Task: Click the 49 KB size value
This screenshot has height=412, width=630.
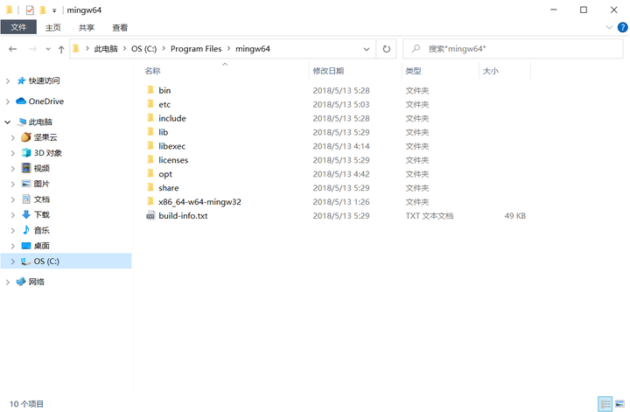Action: 515,216
